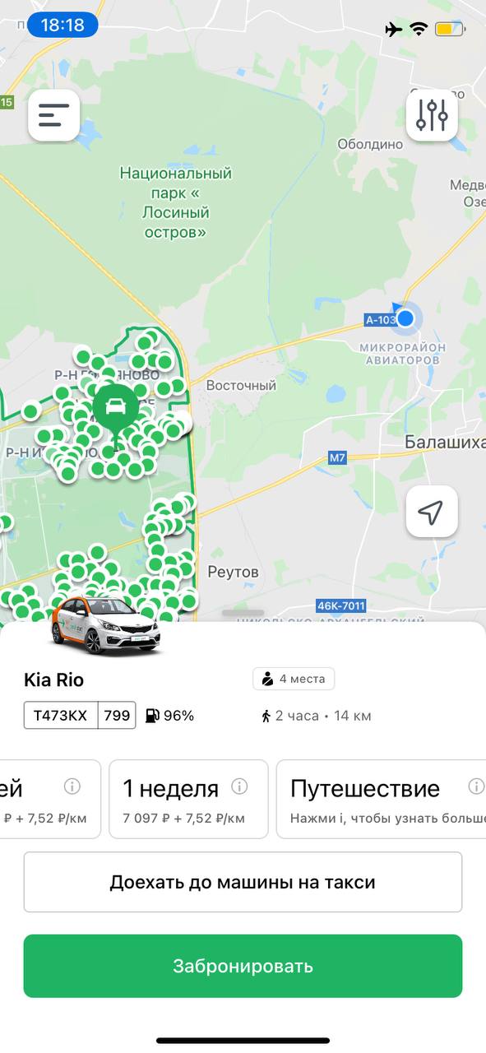Screen dimensions: 486x1053
Task: Tap the walking distance 2 часа icon
Action: point(266,716)
